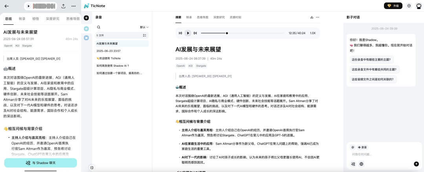The height and width of the screenshot is (172, 424).
Task: Click the OpenAI tag in mobile panel
Action: (x=8, y=46)
